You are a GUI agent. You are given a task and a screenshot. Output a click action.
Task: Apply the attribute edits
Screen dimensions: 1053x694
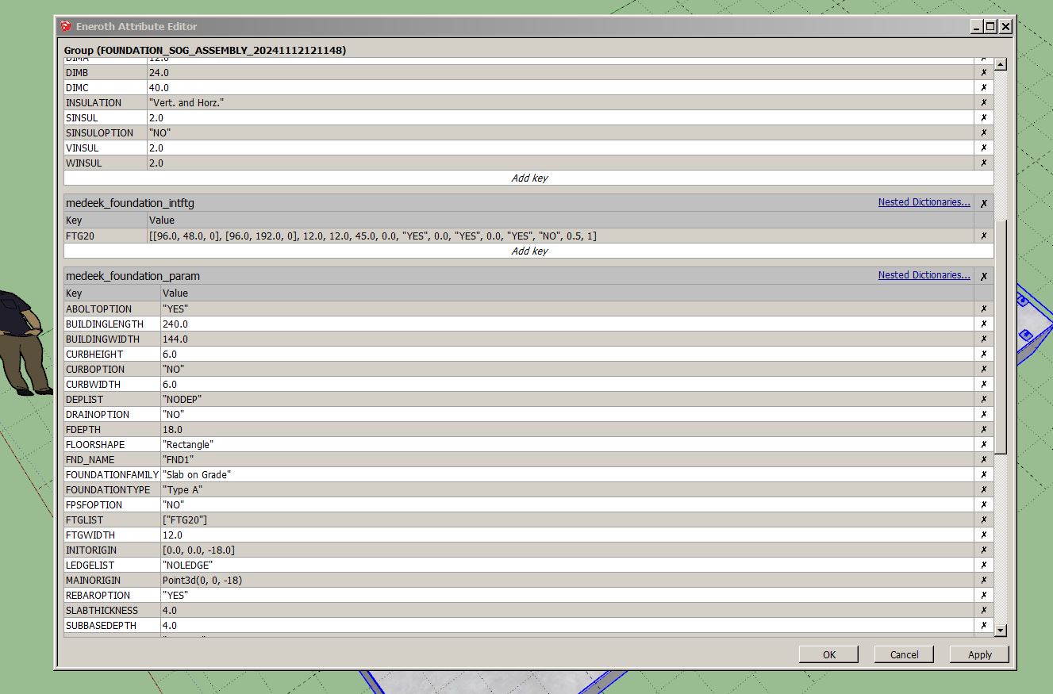[x=979, y=654]
